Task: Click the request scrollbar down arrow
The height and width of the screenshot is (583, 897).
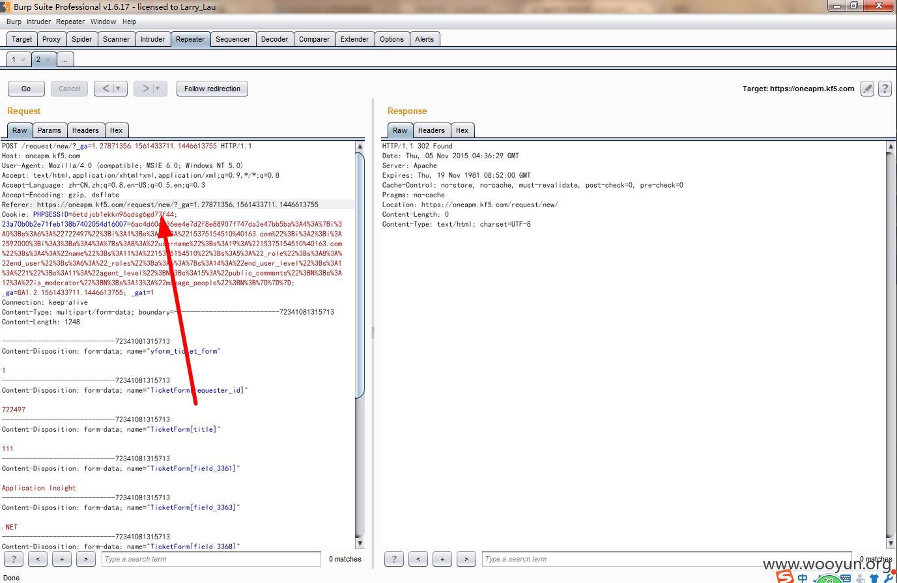Action: pyautogui.click(x=360, y=543)
